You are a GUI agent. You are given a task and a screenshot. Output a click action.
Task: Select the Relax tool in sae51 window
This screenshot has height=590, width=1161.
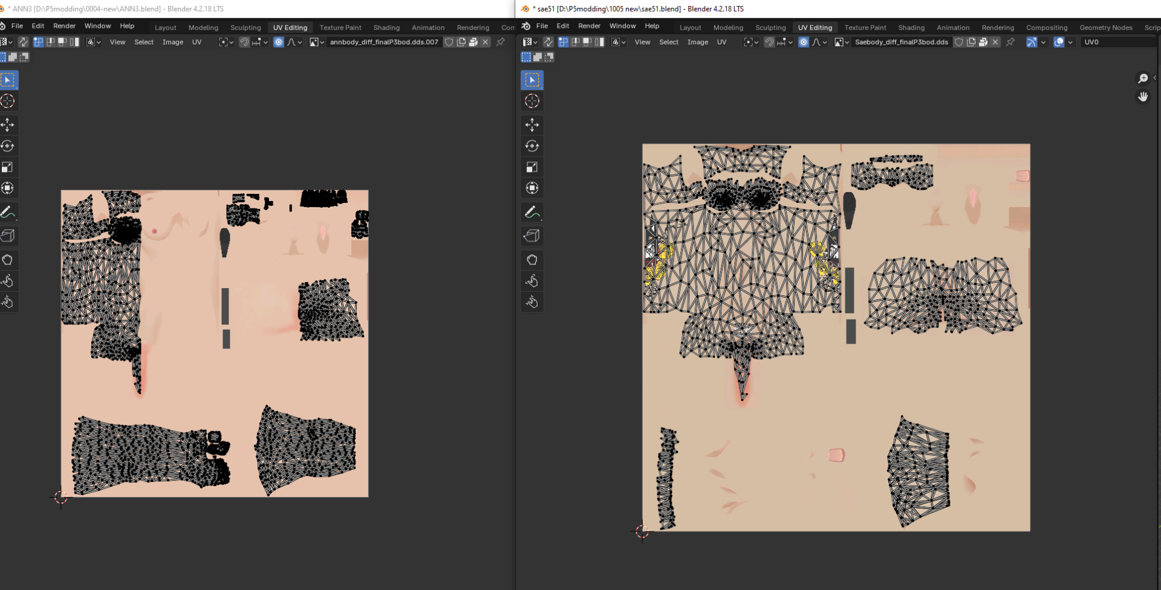tap(532, 281)
